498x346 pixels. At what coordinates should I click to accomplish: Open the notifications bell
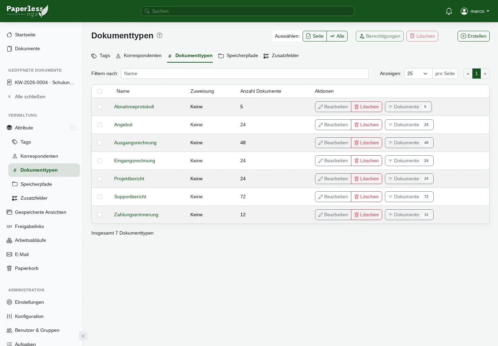[x=449, y=11]
